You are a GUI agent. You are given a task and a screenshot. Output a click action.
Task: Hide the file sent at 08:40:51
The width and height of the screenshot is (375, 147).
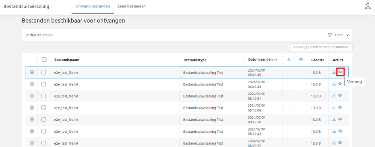coord(340,96)
